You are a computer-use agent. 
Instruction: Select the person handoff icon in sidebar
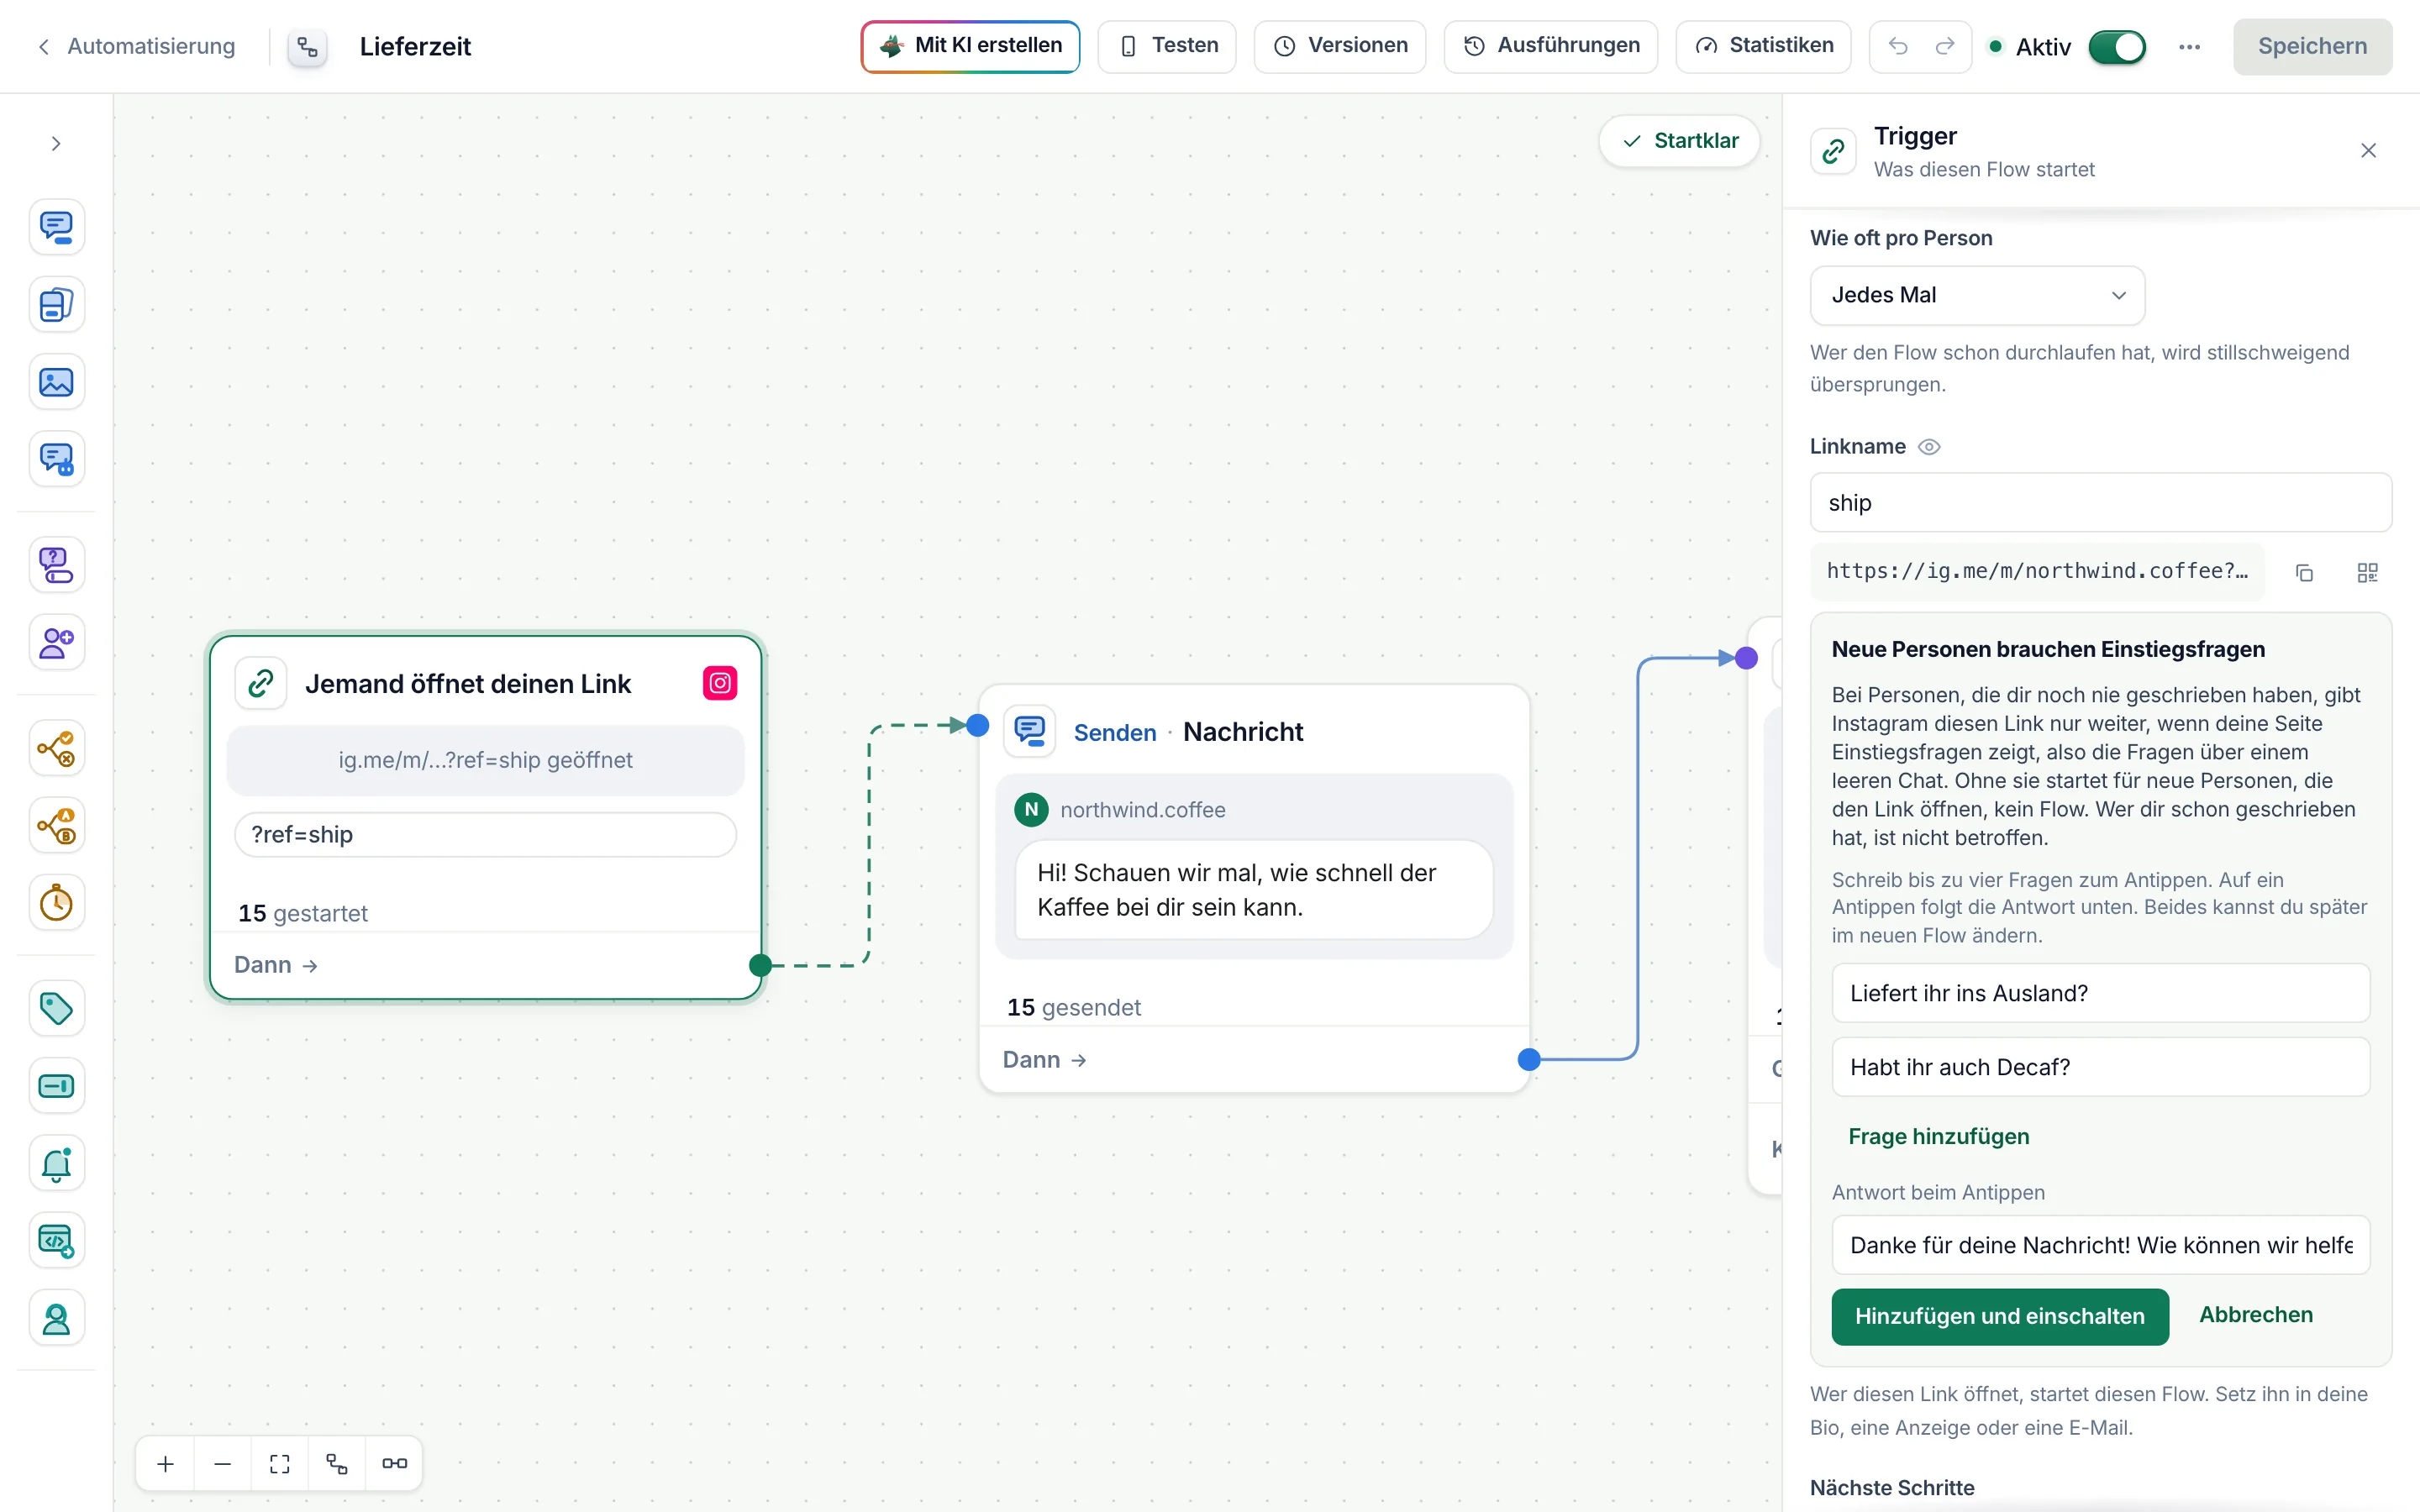(x=56, y=1318)
